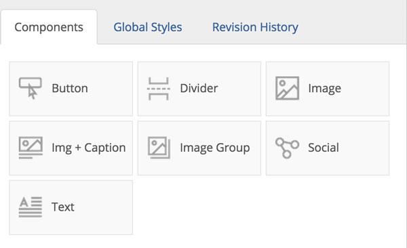Select the Button component icon

[31, 88]
